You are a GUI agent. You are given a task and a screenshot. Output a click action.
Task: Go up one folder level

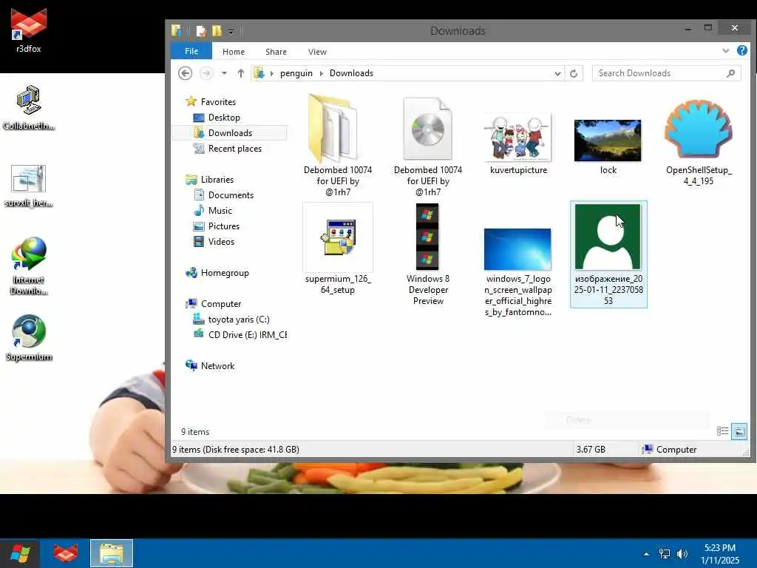(240, 73)
